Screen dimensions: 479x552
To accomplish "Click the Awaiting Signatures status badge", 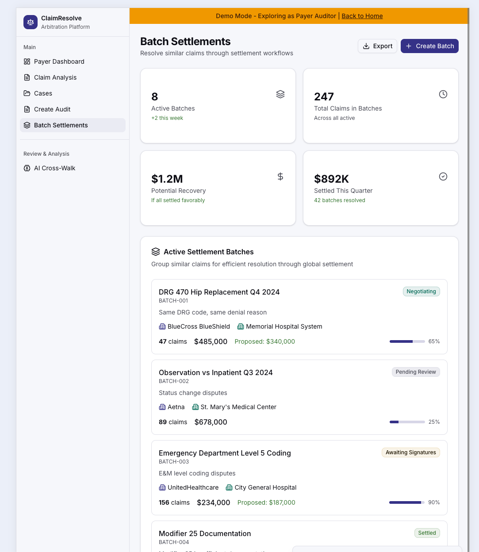I will coord(410,452).
